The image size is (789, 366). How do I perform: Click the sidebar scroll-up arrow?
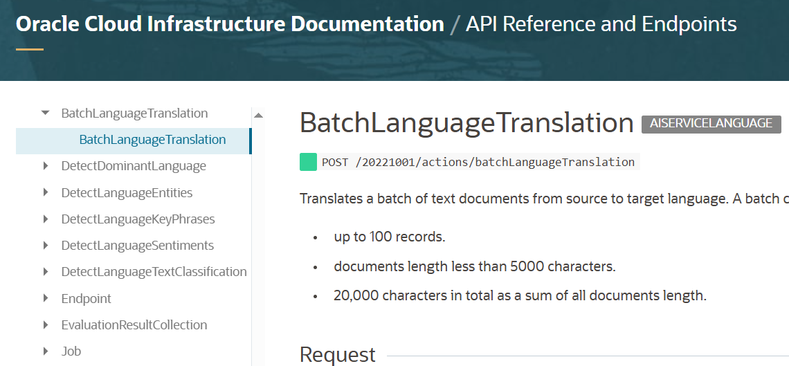[258, 115]
